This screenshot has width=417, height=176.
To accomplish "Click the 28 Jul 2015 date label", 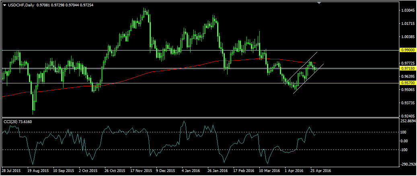I will coord(11,171).
